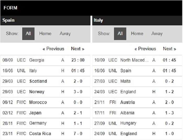Open the North Macedonia match in Italy's list
The image size is (183, 140).
click(134, 60)
